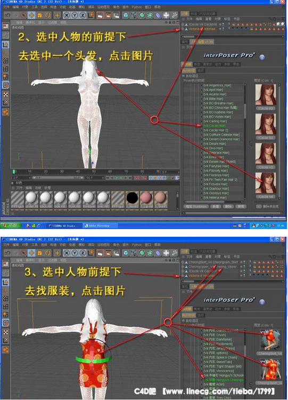Viewport: 288px width, 400px height.
Task: Click the ICecile A3 hair thumbnail
Action: coord(266,94)
